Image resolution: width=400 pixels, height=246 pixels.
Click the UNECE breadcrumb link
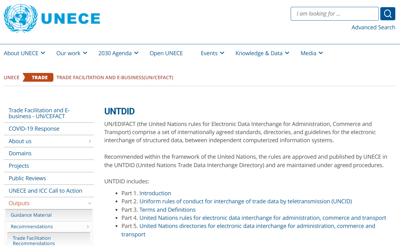point(12,77)
